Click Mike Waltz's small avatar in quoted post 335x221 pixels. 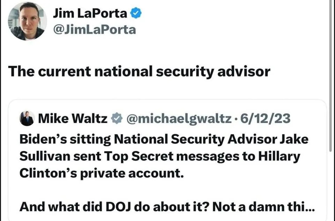point(27,119)
